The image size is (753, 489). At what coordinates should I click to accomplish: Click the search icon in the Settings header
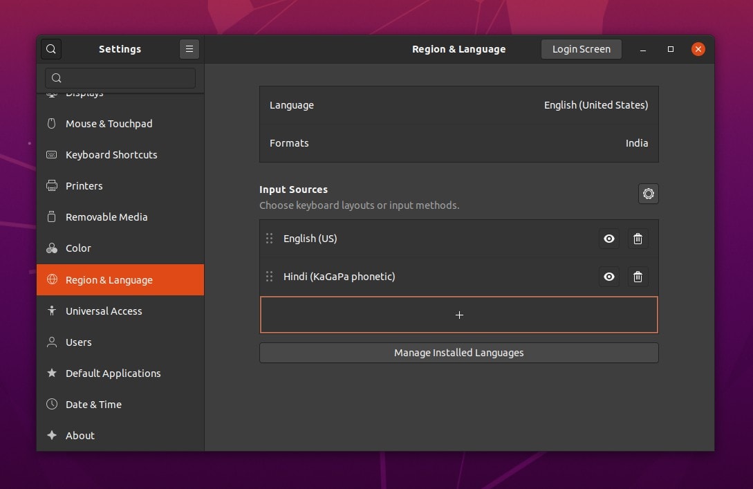pyautogui.click(x=51, y=49)
